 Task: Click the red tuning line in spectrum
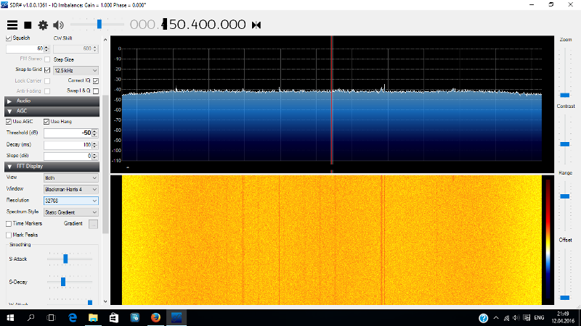(x=332, y=100)
